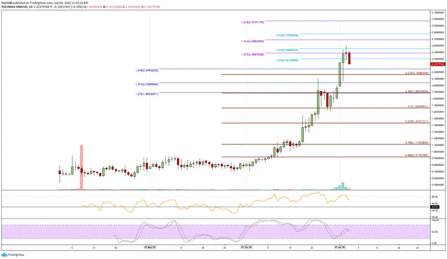
Task: Click the 1.414(2.55609332) extension label
Action: pyautogui.click(x=287, y=50)
